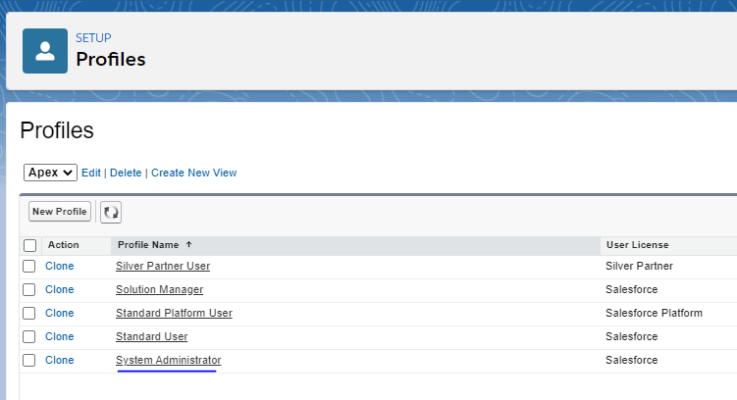Toggle the select-all checkbox in table header
The image size is (737, 400).
[x=29, y=245]
